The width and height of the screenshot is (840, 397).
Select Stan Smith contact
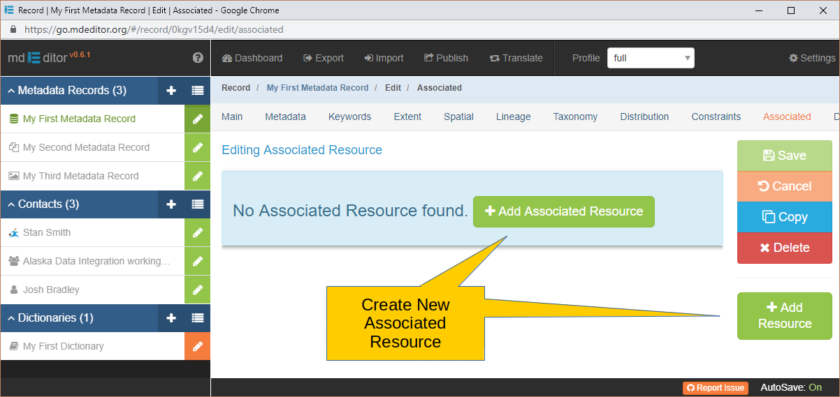(92, 232)
